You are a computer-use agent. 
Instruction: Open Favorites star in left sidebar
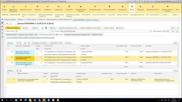click(x=2, y=26)
